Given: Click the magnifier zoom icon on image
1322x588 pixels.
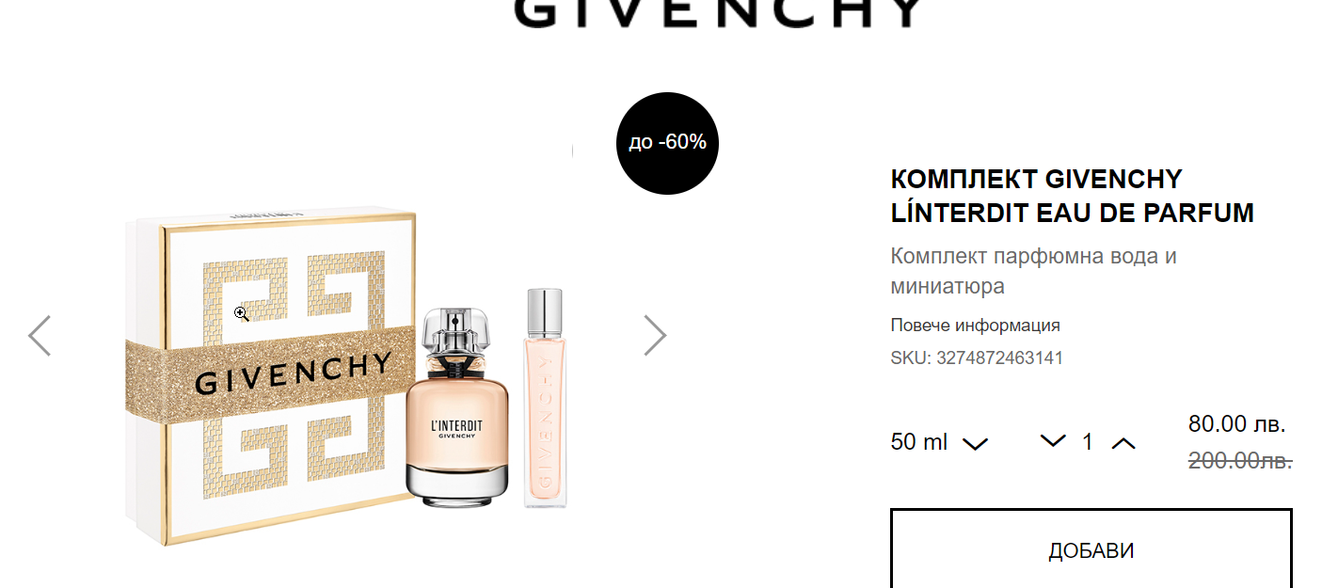Looking at the screenshot, I should pyautogui.click(x=242, y=313).
